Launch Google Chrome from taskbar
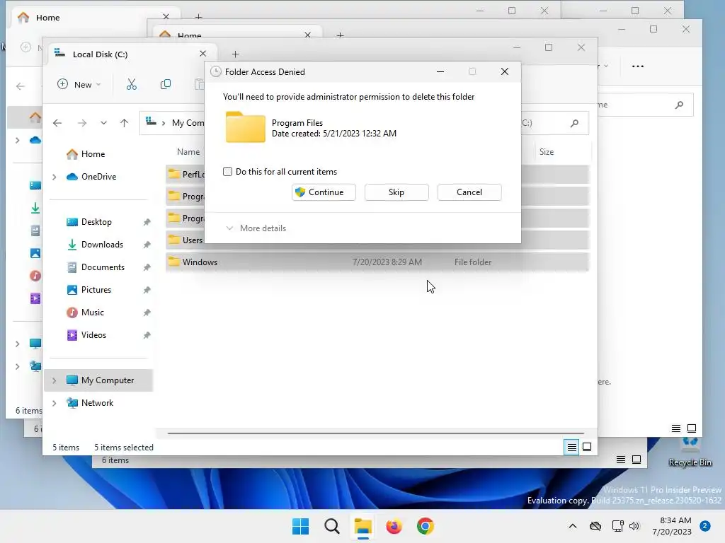The width and height of the screenshot is (725, 543). pos(425,526)
